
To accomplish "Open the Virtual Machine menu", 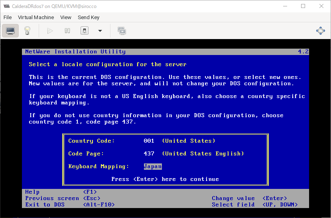I will tap(36, 17).
